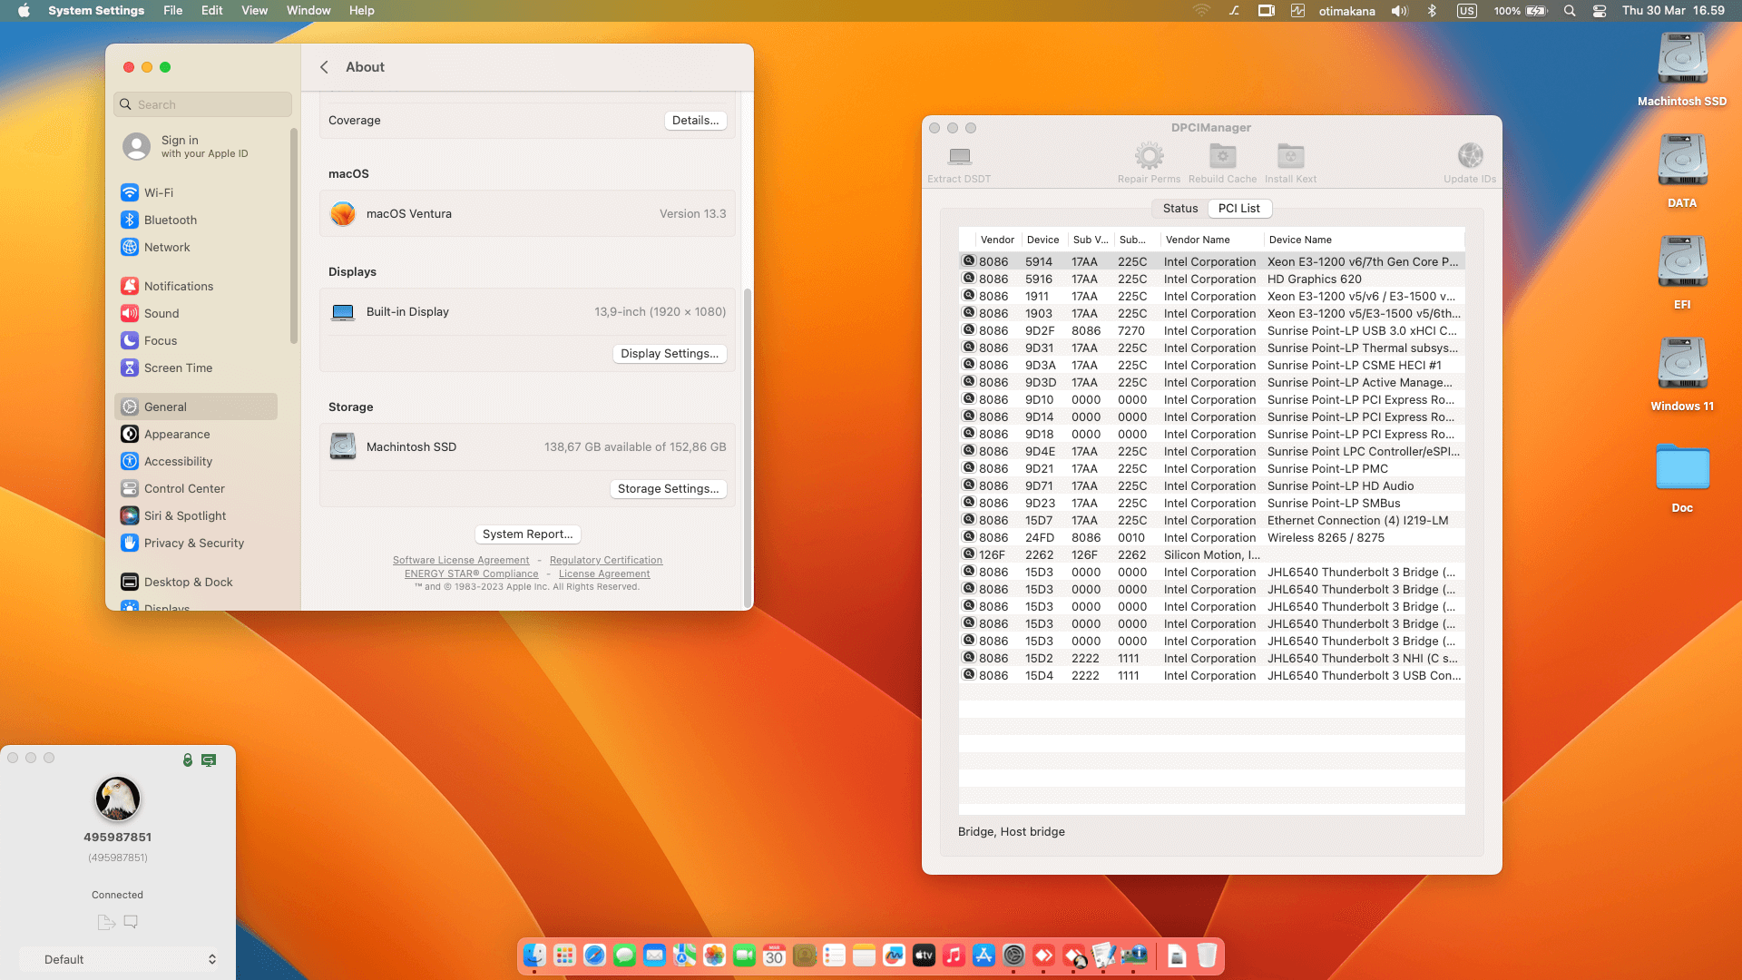Click the System Settings search field
Image resolution: width=1742 pixels, height=980 pixels.
[204, 104]
